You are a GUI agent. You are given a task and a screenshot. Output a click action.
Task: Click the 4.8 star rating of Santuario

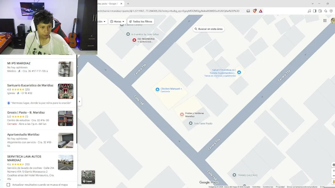18,90
